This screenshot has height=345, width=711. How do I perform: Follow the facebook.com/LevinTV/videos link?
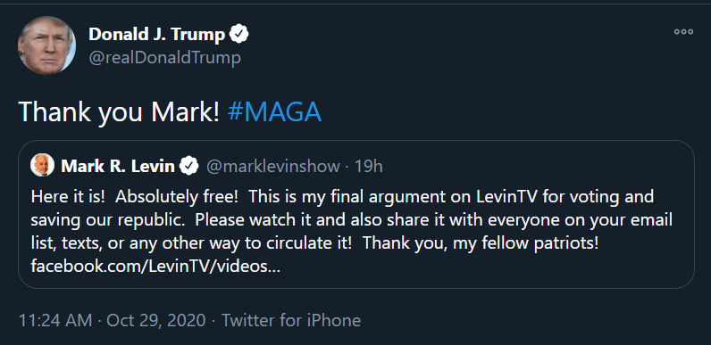155,266
